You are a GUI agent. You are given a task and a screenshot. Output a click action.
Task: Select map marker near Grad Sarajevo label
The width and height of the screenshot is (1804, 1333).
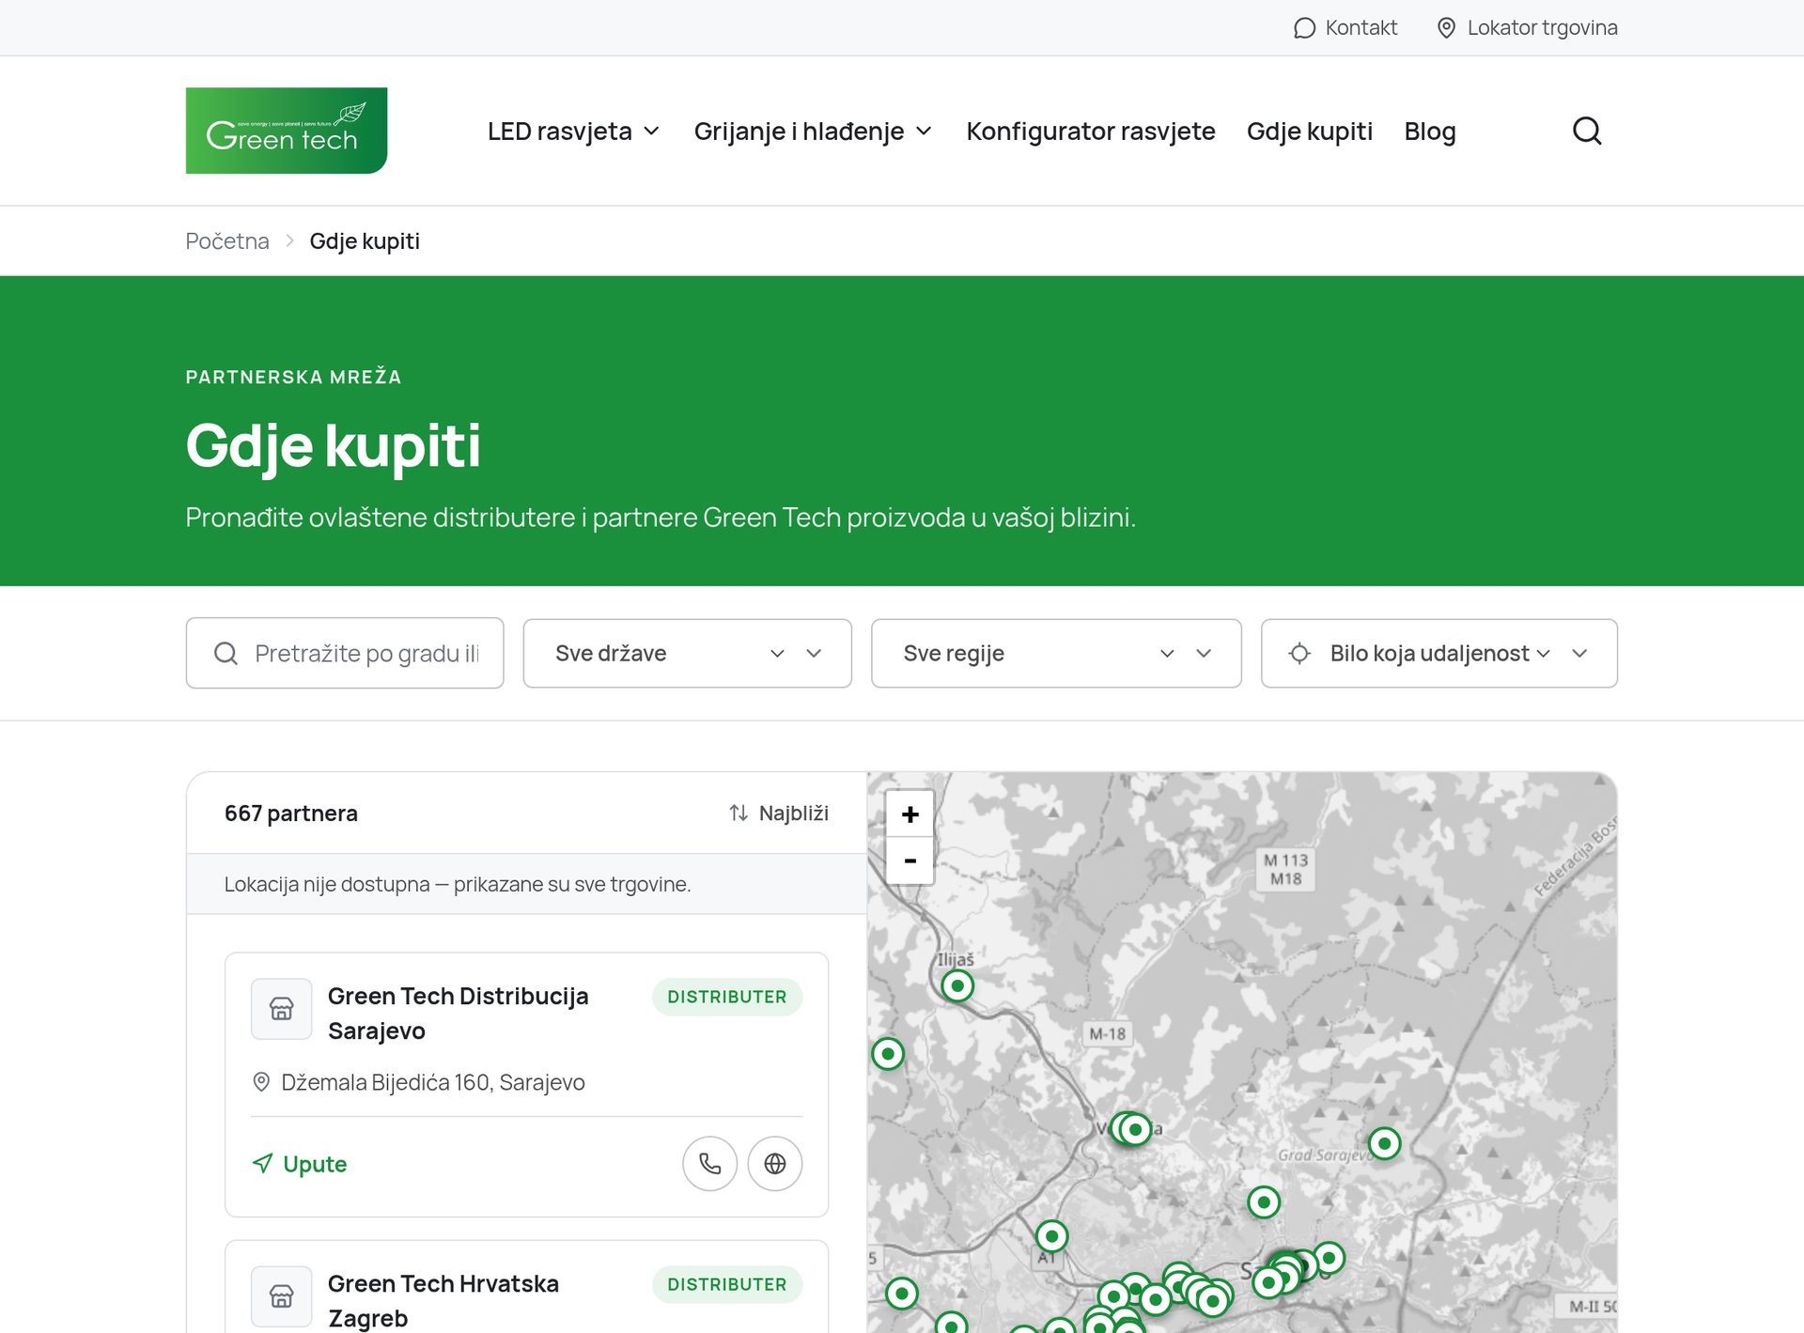[1384, 1143]
